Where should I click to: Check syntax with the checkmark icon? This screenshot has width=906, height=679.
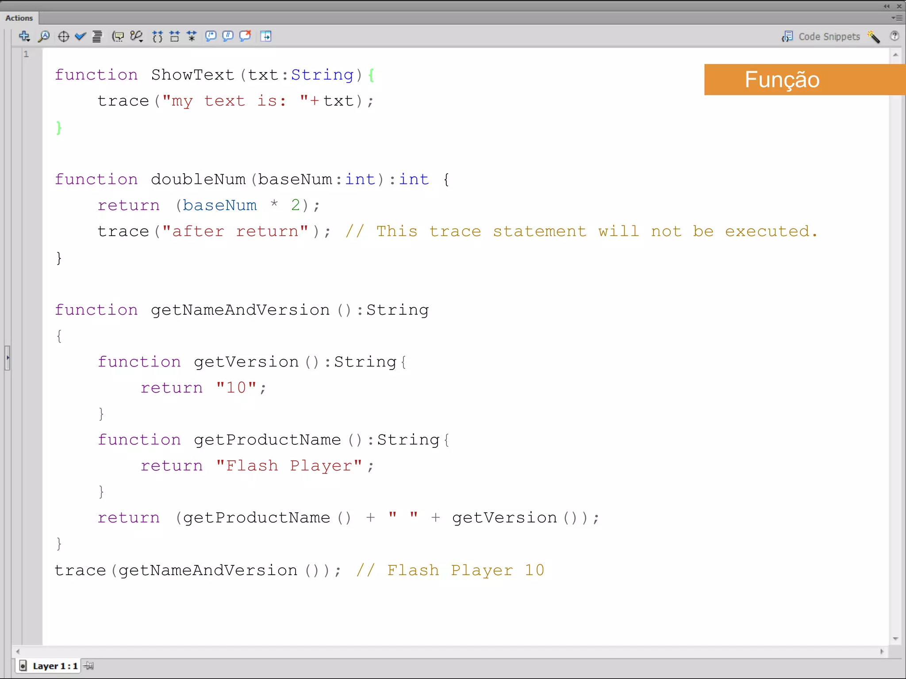[x=80, y=36]
